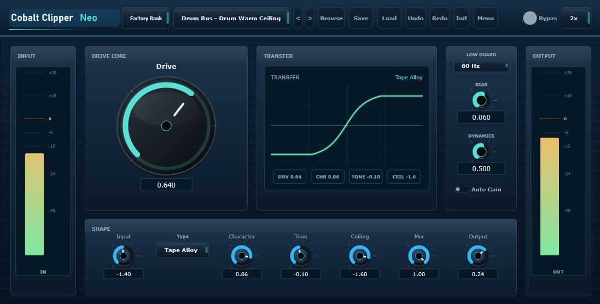
Task: Click the input level meter bar
Action: [x=34, y=204]
